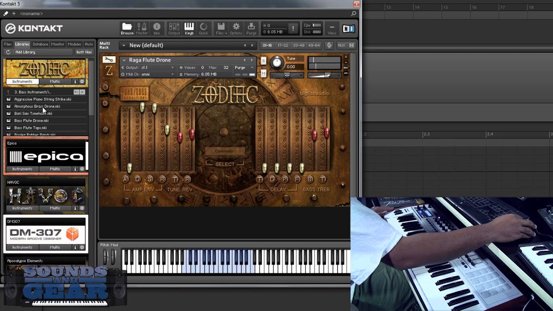This screenshot has width=553, height=311.
Task: Toggle the BASS B button
Action: click(x=310, y=179)
